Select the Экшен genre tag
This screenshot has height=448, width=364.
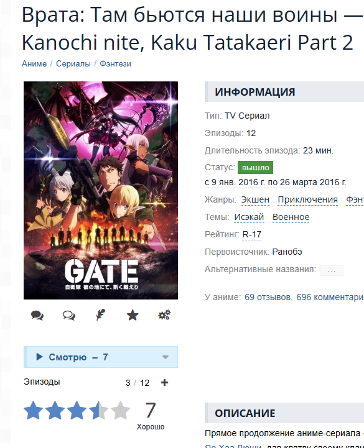coord(255,199)
